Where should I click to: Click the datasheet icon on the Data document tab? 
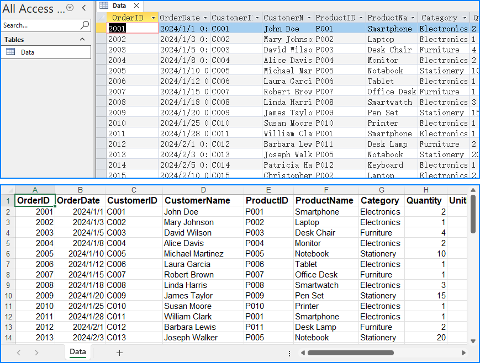coord(104,6)
